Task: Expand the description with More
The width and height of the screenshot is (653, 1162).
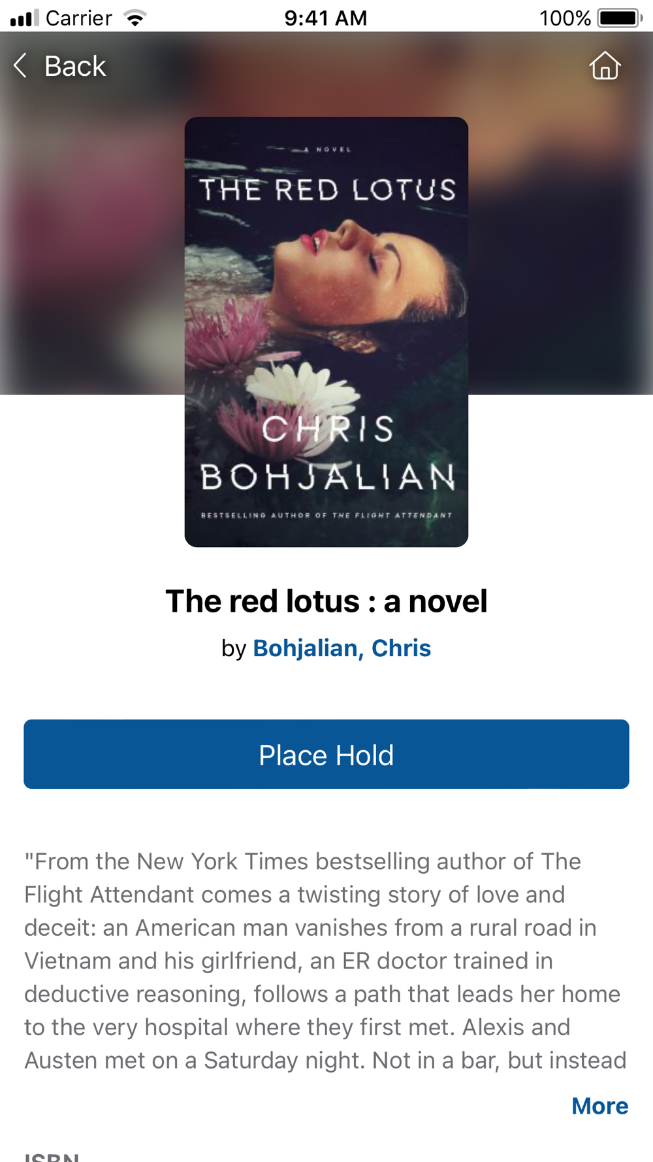Action: 599,1106
